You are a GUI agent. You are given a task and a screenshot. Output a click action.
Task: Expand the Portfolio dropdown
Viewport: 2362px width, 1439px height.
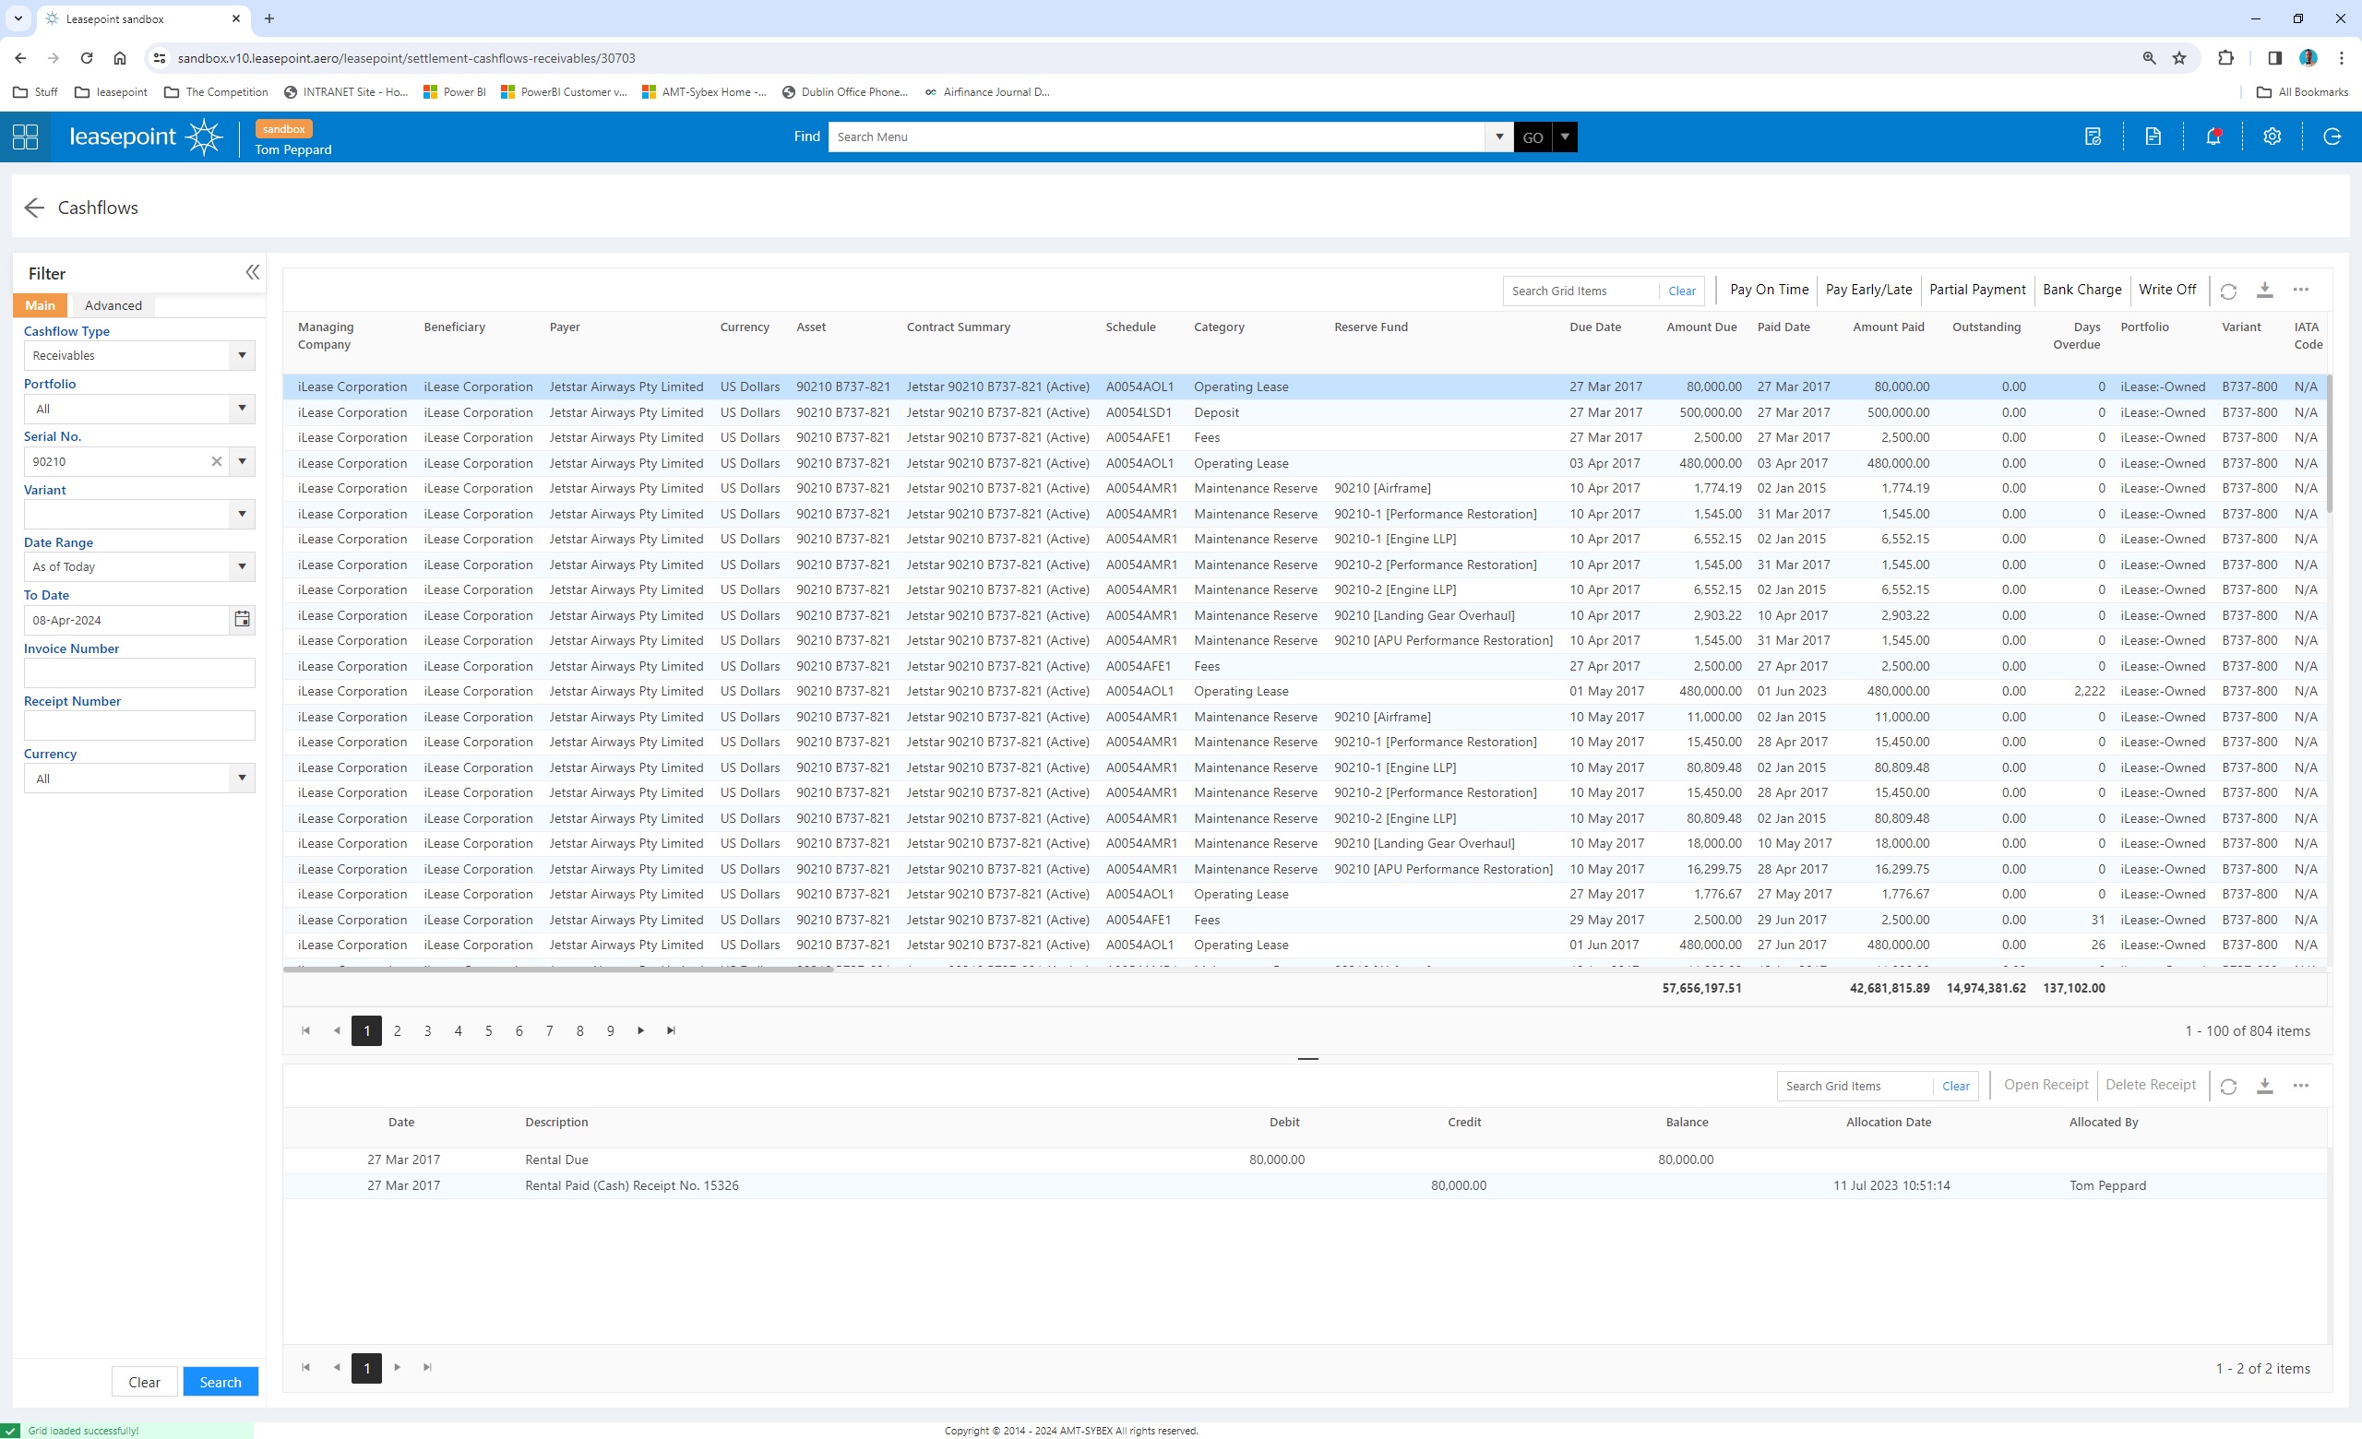pyautogui.click(x=243, y=409)
